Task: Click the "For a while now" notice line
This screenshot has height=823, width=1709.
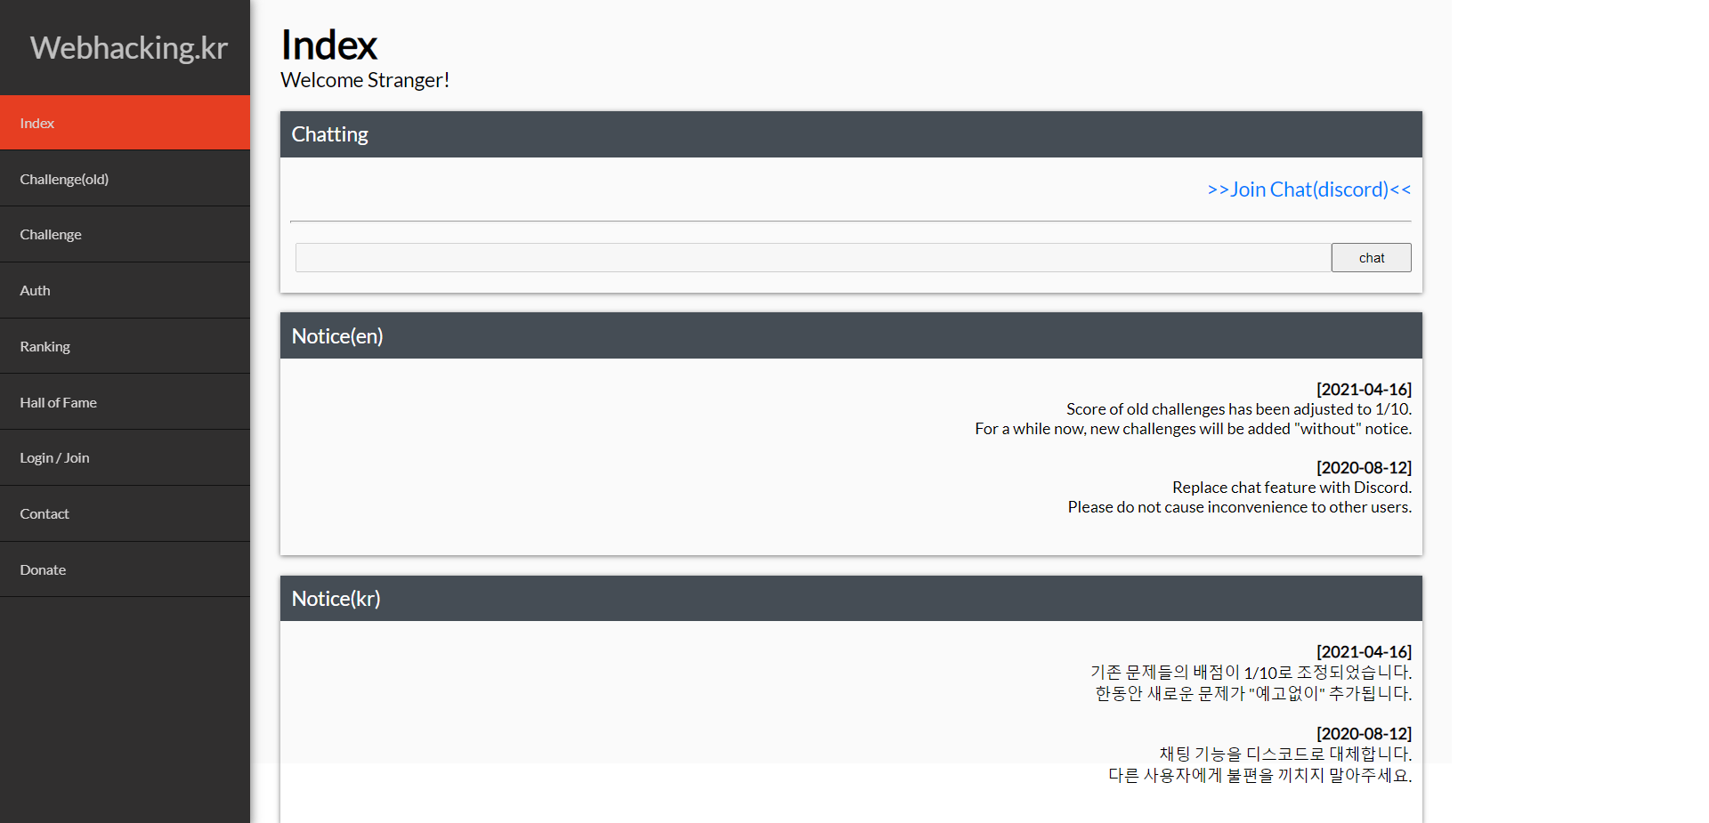Action: (1193, 429)
